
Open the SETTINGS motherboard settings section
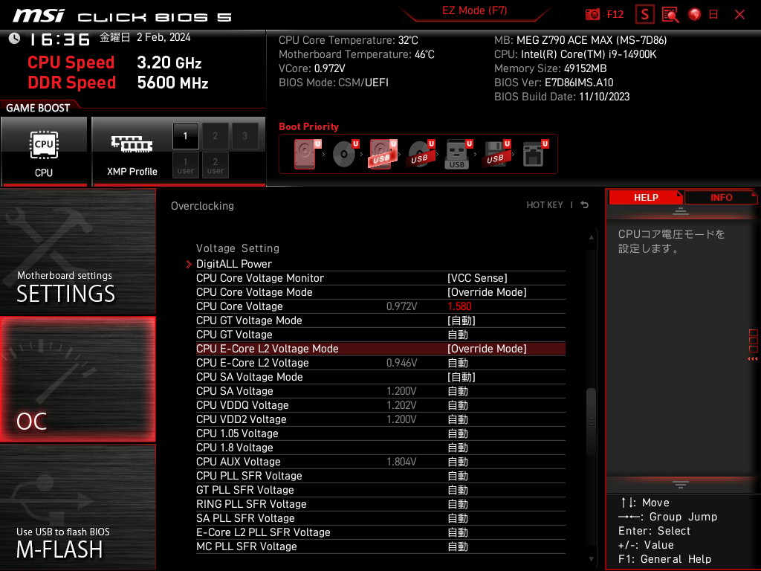click(77, 251)
